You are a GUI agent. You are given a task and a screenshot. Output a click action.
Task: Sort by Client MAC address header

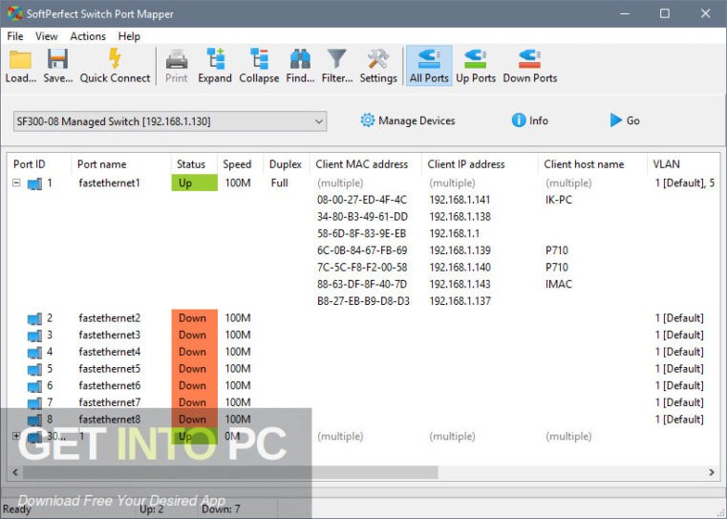365,164
